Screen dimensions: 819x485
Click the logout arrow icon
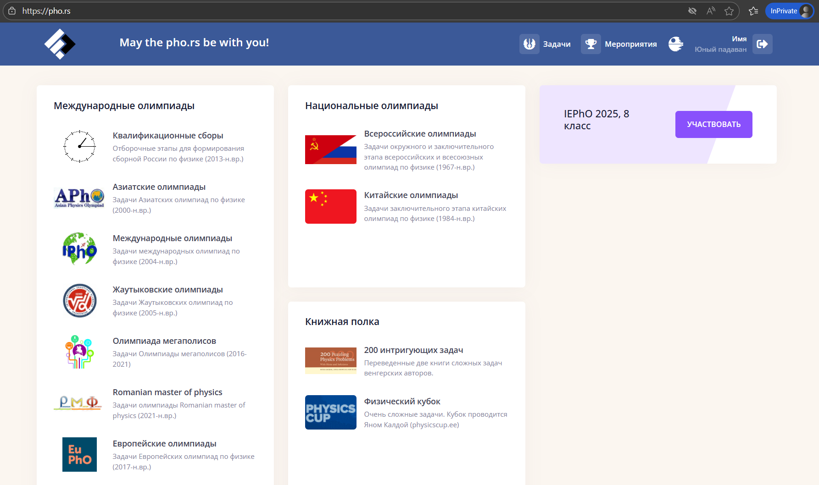[763, 44]
